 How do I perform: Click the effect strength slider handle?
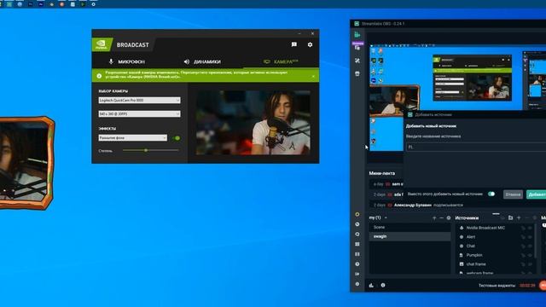pos(146,150)
